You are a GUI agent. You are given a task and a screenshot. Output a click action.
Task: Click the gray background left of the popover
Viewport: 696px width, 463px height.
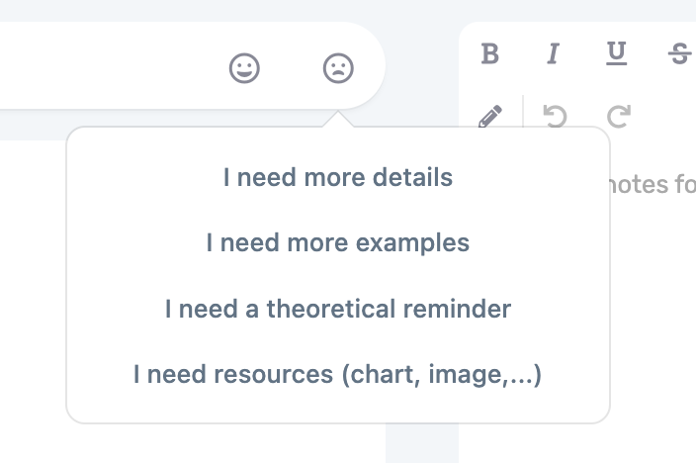tap(30, 124)
